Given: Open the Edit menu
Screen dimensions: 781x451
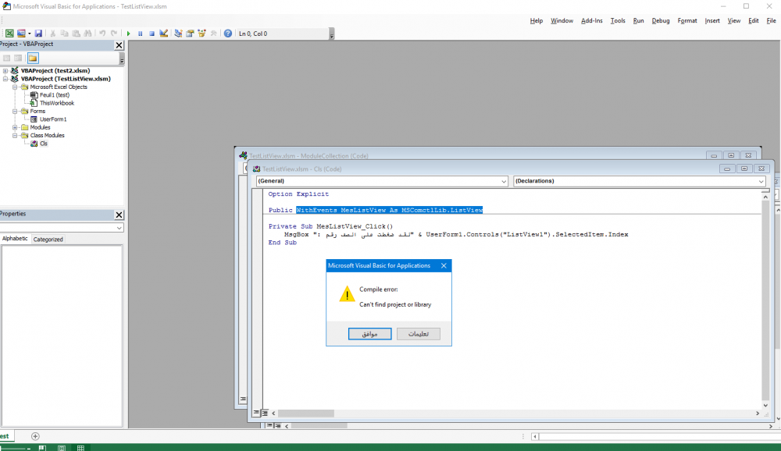Looking at the screenshot, I should pos(754,20).
